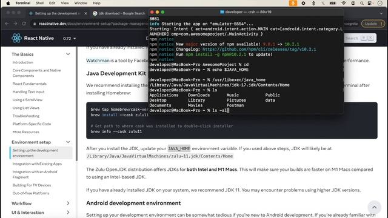Open the Edit menu

52,3
